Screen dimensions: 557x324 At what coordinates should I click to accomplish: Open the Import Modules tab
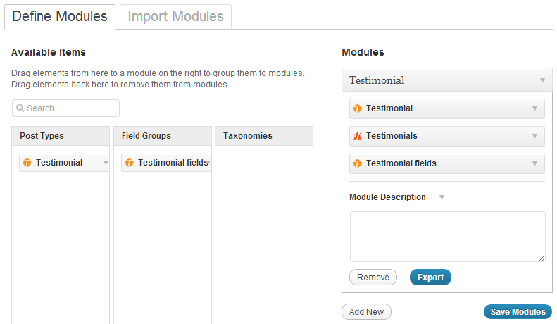pyautogui.click(x=175, y=16)
